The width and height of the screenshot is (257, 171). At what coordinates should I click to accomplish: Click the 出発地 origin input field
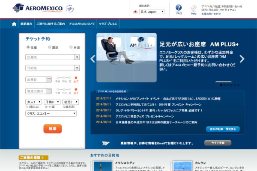(50, 57)
